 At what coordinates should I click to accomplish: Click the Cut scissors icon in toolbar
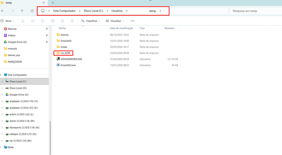[23, 21]
